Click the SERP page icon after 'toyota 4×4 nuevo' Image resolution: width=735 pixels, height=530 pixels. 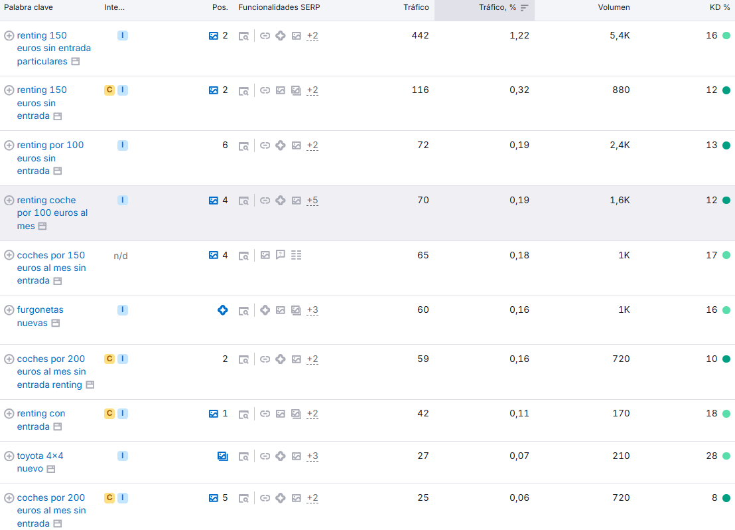coord(50,469)
